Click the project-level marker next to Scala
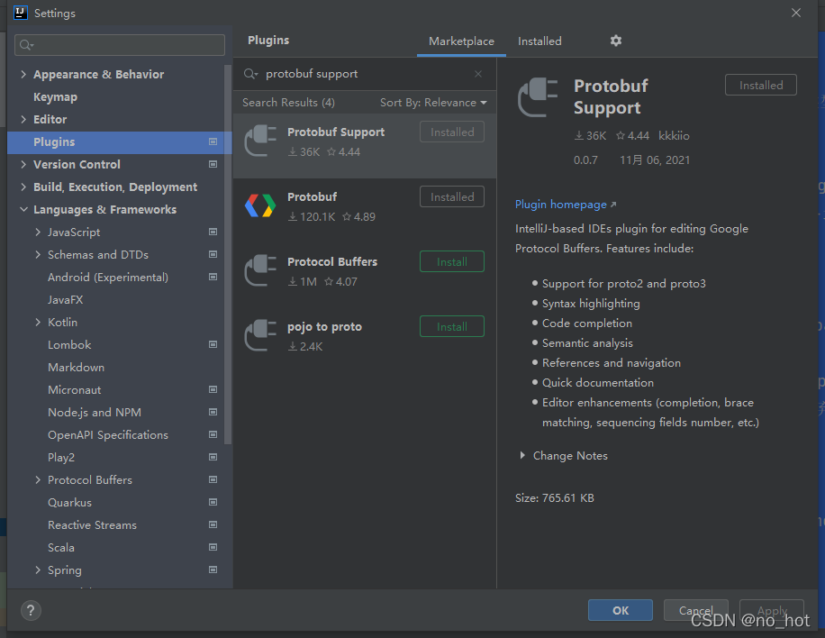The height and width of the screenshot is (638, 825). point(213,548)
